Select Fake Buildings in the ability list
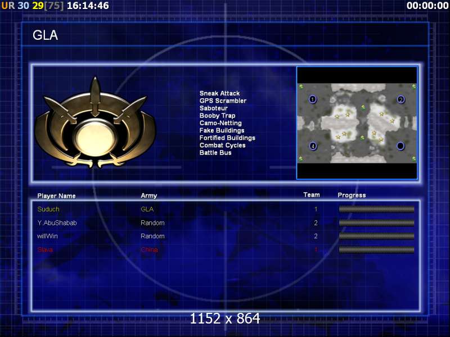The image size is (450, 337). coord(222,130)
